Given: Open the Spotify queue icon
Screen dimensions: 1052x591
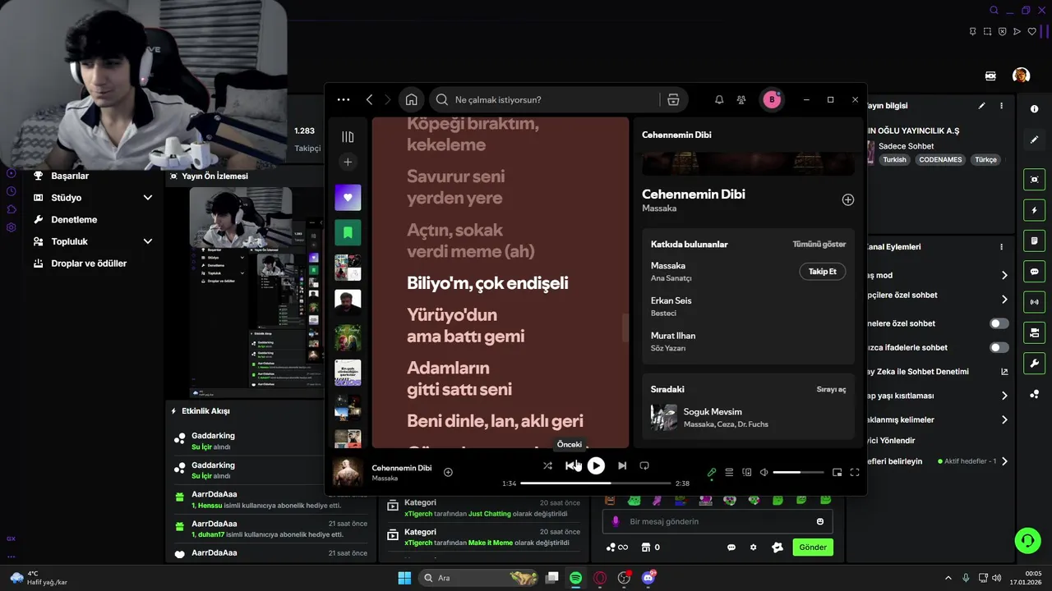Looking at the screenshot, I should [729, 472].
